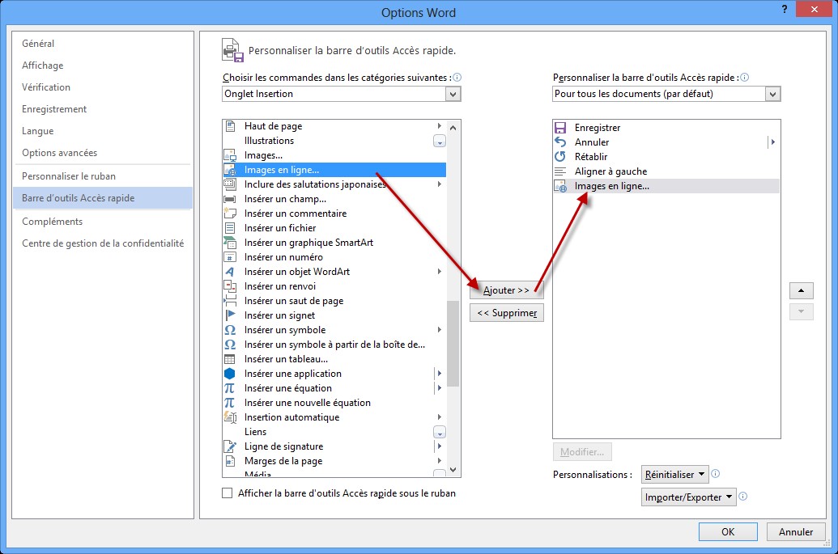
Task: Click the Images en ligne icon in right list
Action: (x=560, y=186)
